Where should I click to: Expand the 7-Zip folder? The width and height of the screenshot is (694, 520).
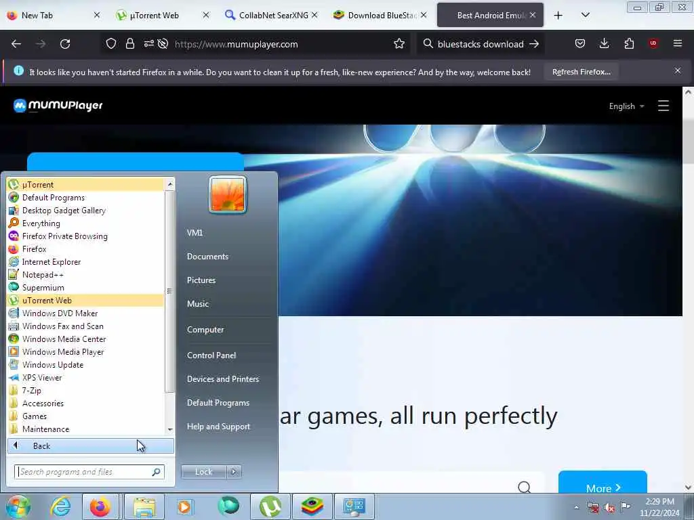(x=85, y=390)
